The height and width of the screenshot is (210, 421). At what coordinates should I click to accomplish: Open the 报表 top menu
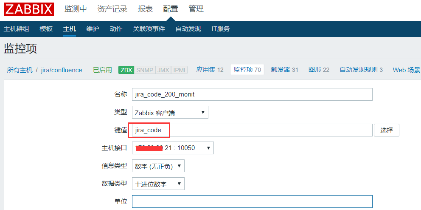coord(145,9)
